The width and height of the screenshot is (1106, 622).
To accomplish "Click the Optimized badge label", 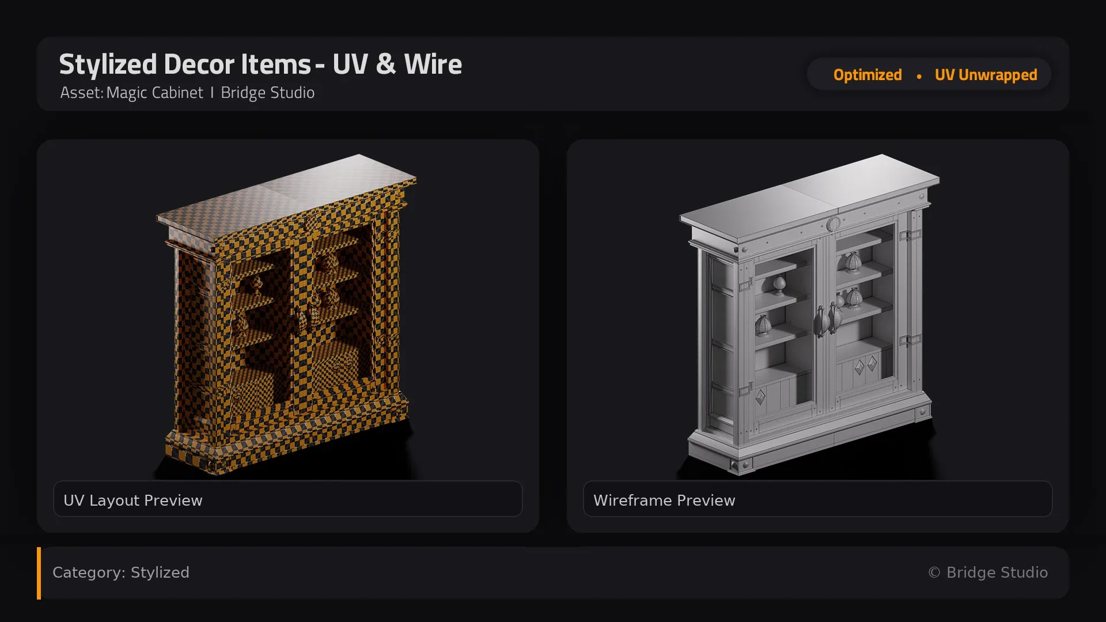I will 868,75.
